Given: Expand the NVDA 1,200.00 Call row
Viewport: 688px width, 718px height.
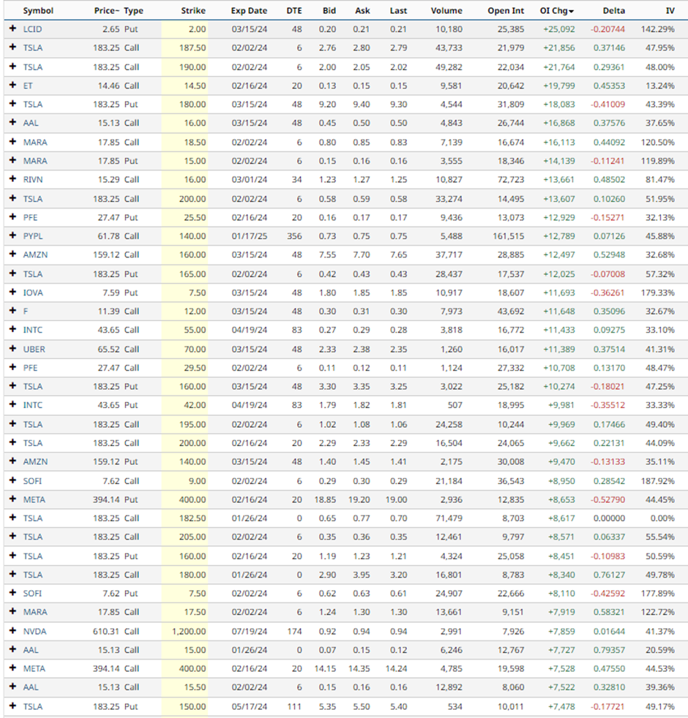Looking at the screenshot, I should [x=12, y=631].
